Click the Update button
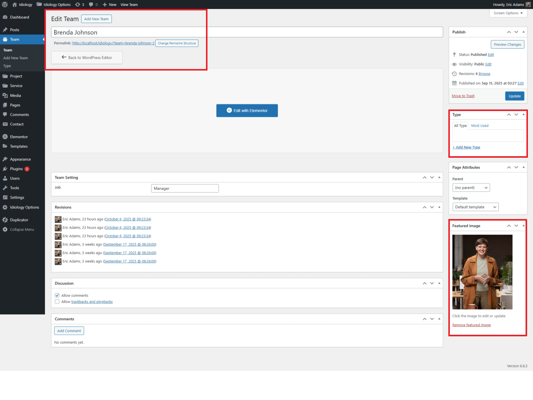Image resolution: width=533 pixels, height=400 pixels. coord(514,96)
